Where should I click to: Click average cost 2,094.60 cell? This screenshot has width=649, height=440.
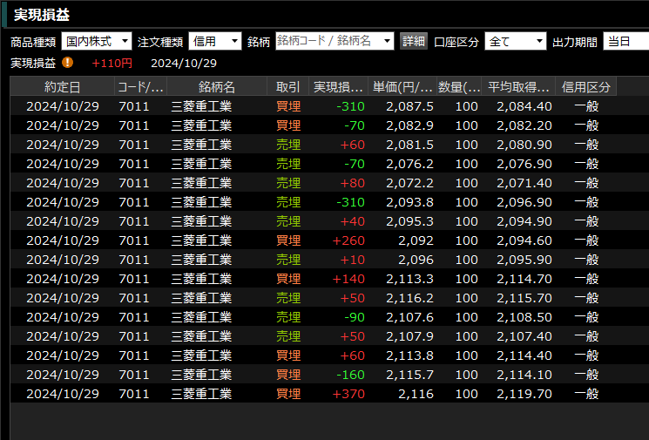pyautogui.click(x=524, y=240)
